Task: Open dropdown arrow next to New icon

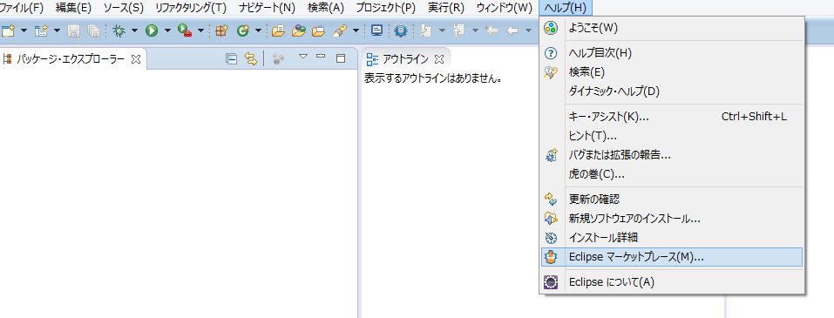Action: 24,30
